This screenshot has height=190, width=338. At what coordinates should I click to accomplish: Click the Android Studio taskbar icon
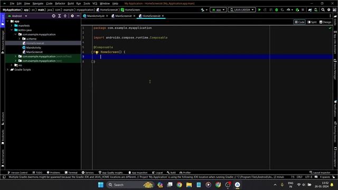point(237,185)
